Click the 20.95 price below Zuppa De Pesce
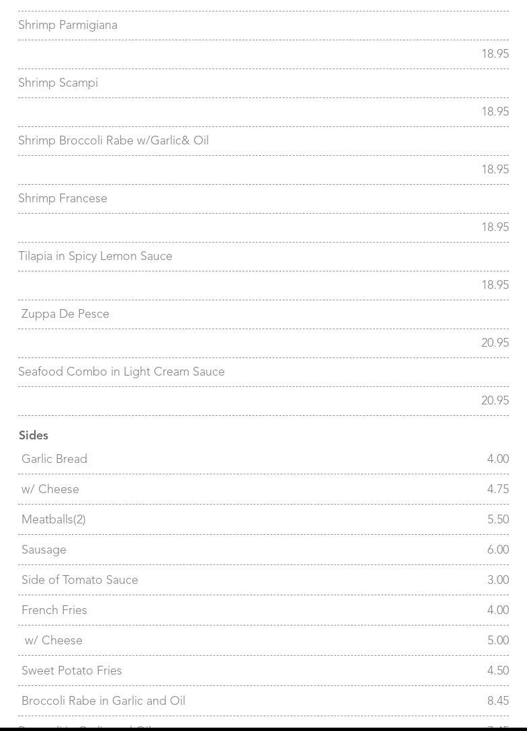Image resolution: width=527 pixels, height=731 pixels. (x=495, y=343)
